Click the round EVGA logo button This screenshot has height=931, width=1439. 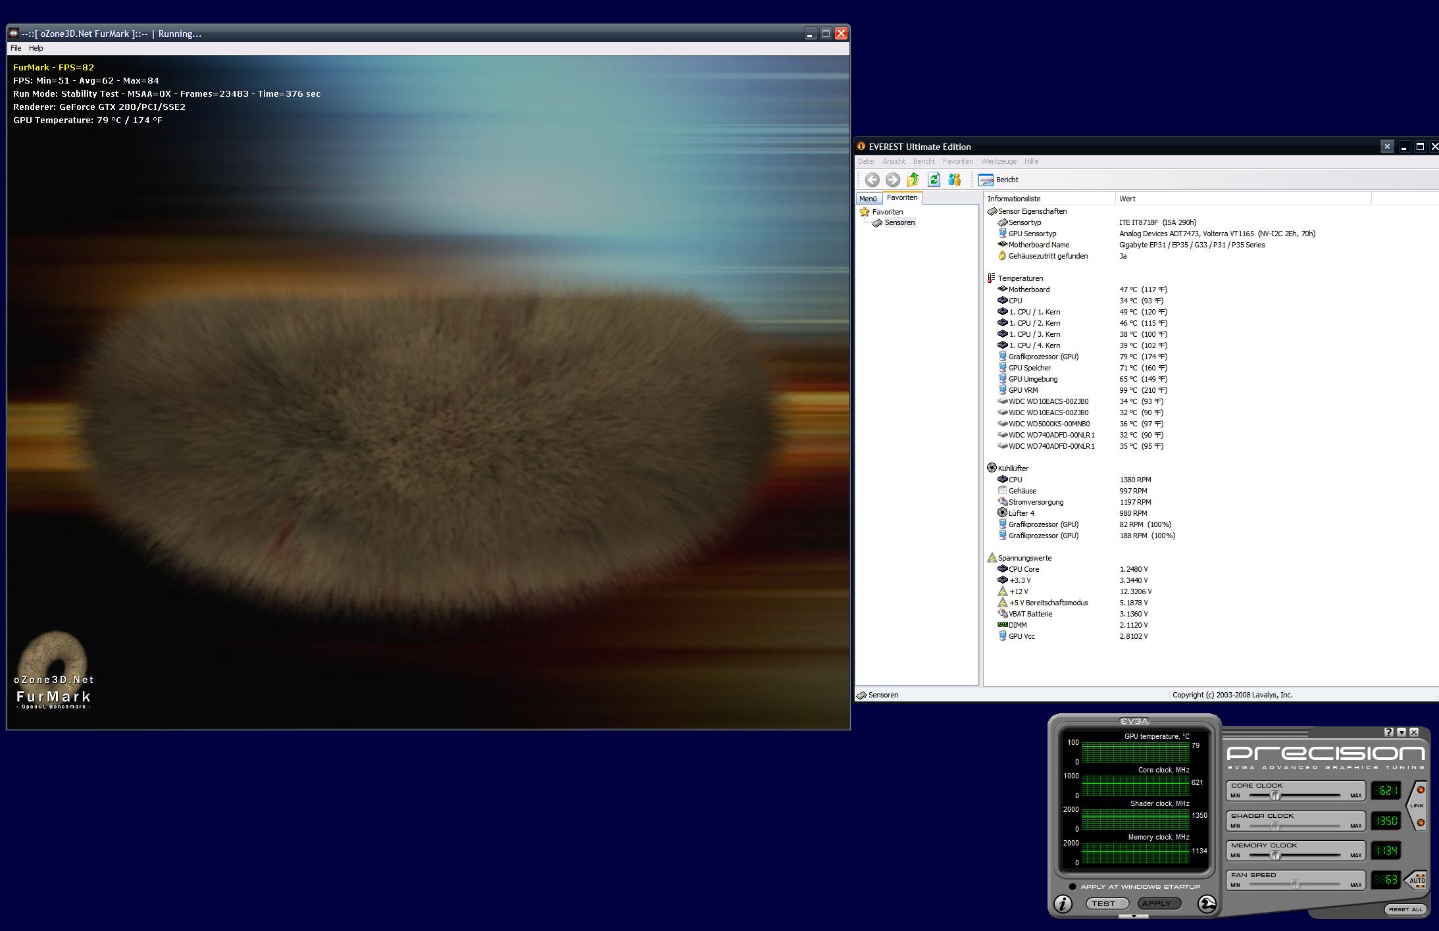1207,904
